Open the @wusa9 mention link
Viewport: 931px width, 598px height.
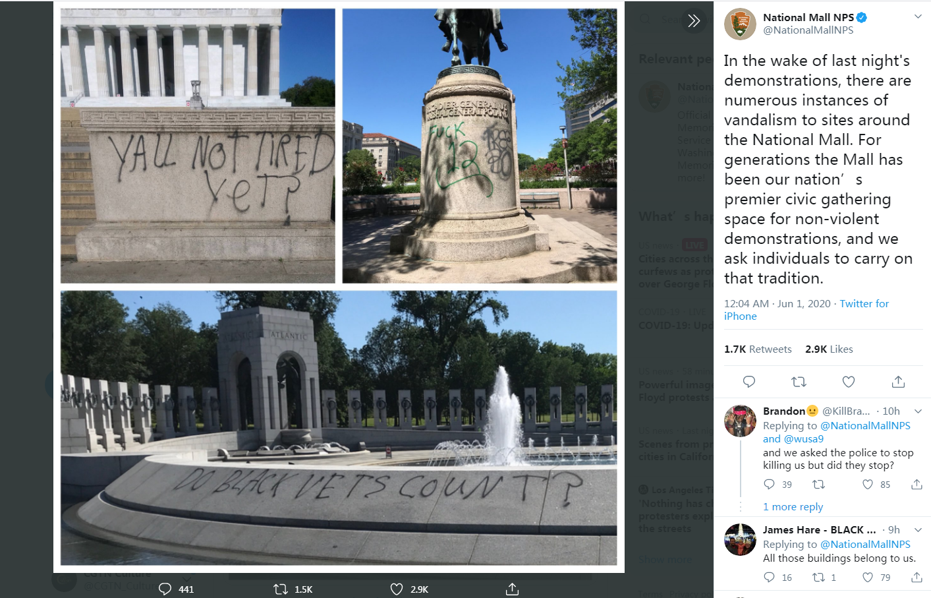(x=804, y=439)
